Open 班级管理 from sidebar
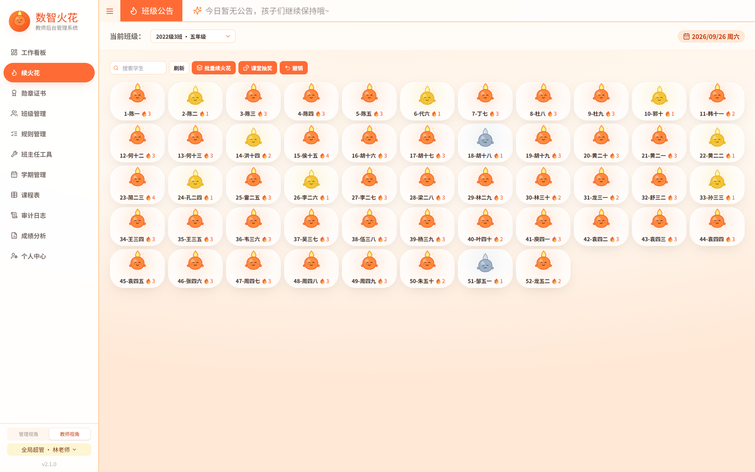This screenshot has height=472, width=755. pos(49,113)
